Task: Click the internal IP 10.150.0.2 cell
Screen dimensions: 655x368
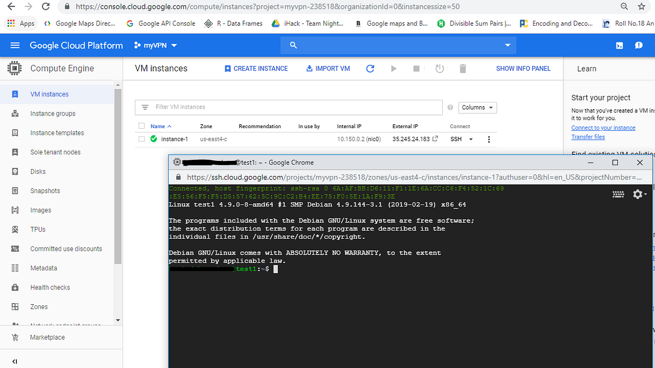Action: (x=359, y=139)
